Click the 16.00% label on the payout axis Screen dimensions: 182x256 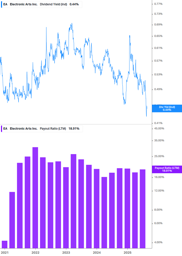(159, 177)
